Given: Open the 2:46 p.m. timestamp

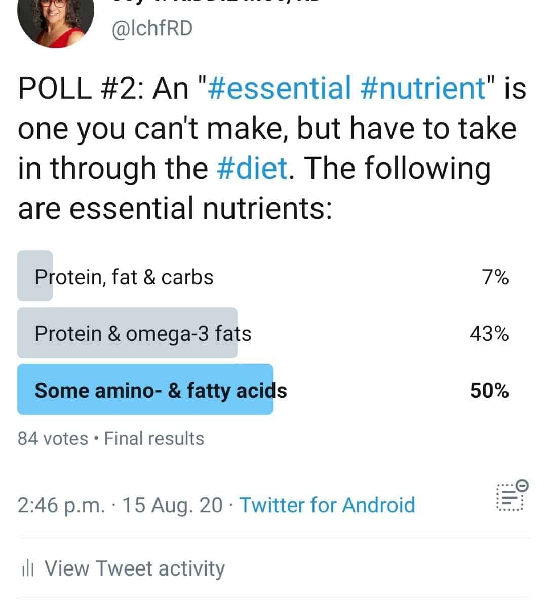Looking at the screenshot, I should [x=62, y=505].
